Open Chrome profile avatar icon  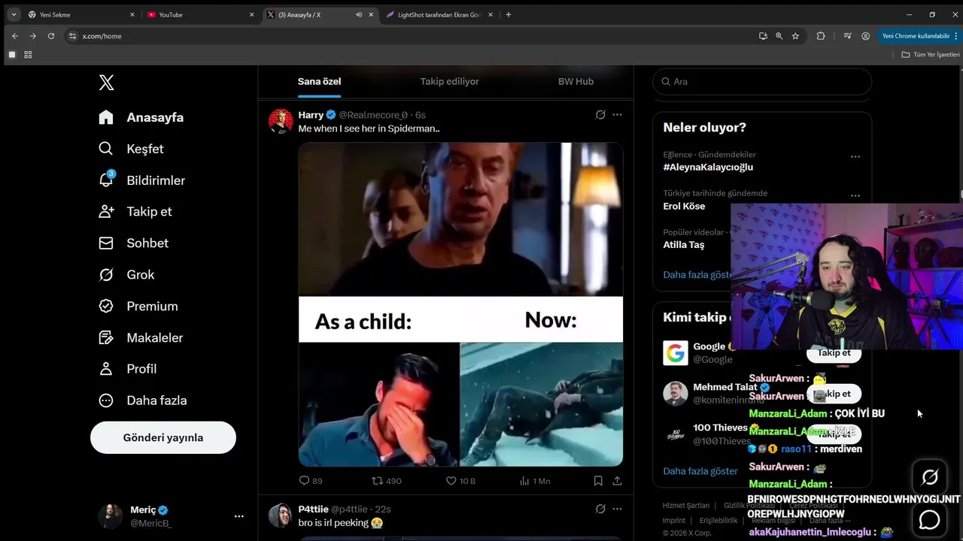pyautogui.click(x=865, y=36)
